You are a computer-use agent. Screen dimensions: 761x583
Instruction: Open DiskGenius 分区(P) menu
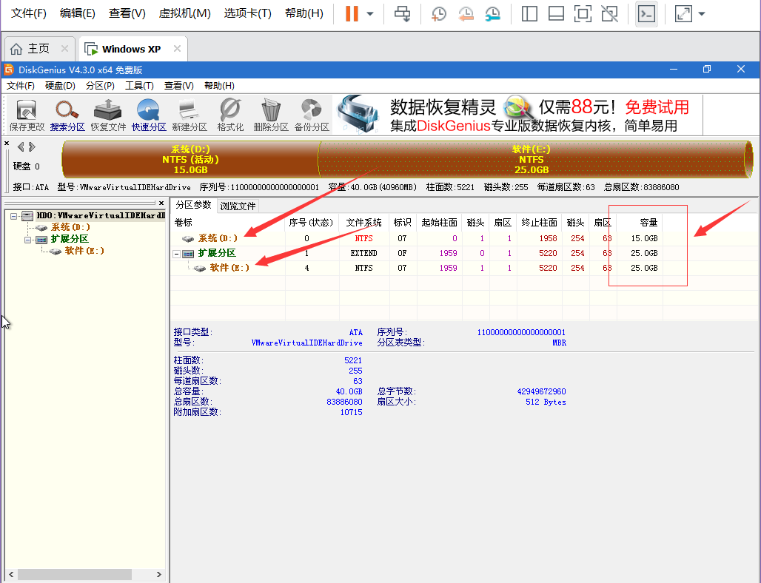[100, 85]
